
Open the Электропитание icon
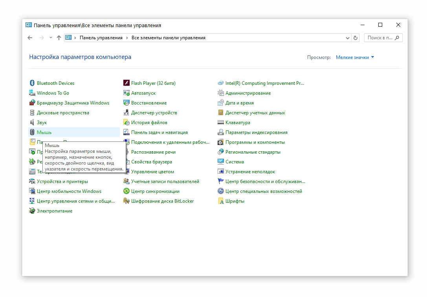point(32,211)
